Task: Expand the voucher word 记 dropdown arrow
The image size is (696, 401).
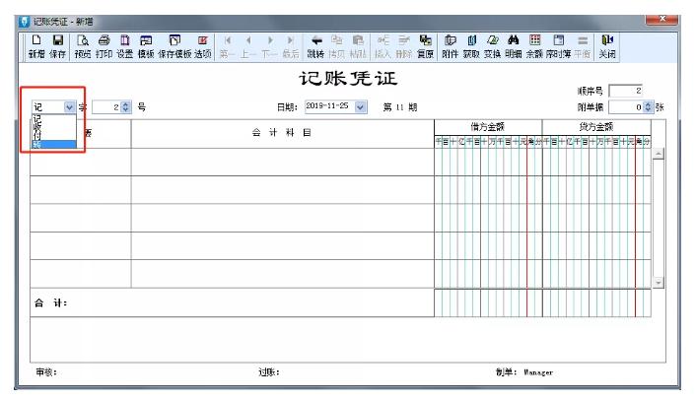Action: pyautogui.click(x=69, y=107)
